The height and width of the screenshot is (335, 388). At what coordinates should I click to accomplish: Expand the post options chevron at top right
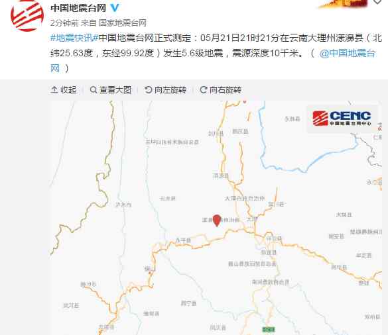coord(377,2)
